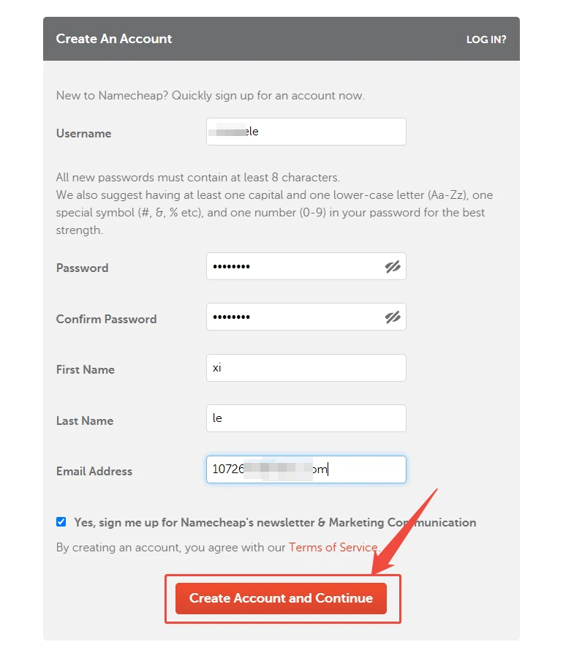The width and height of the screenshot is (563, 664).
Task: Open the Terms of Service link
Action: (333, 547)
